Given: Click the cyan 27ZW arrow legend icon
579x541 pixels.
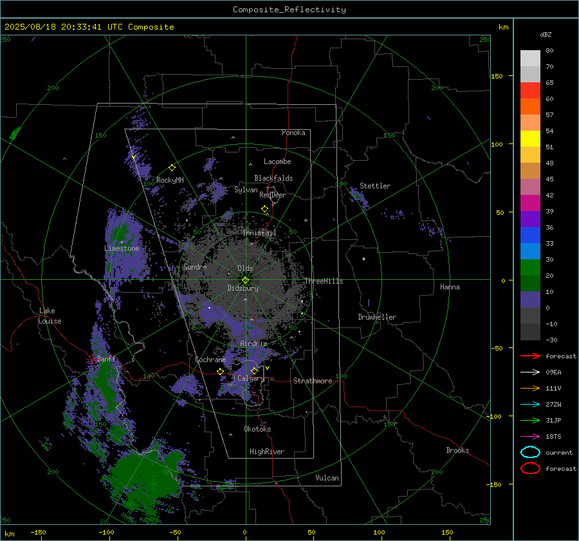Looking at the screenshot, I should coord(530,405).
